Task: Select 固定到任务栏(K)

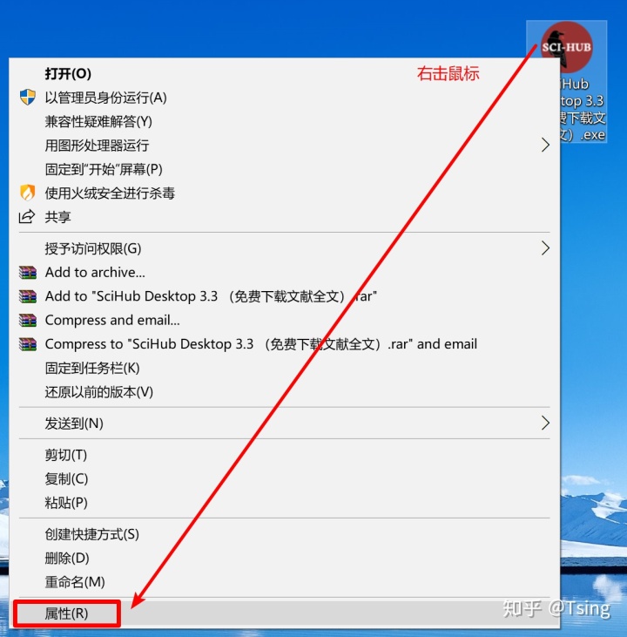Action: click(x=284, y=368)
